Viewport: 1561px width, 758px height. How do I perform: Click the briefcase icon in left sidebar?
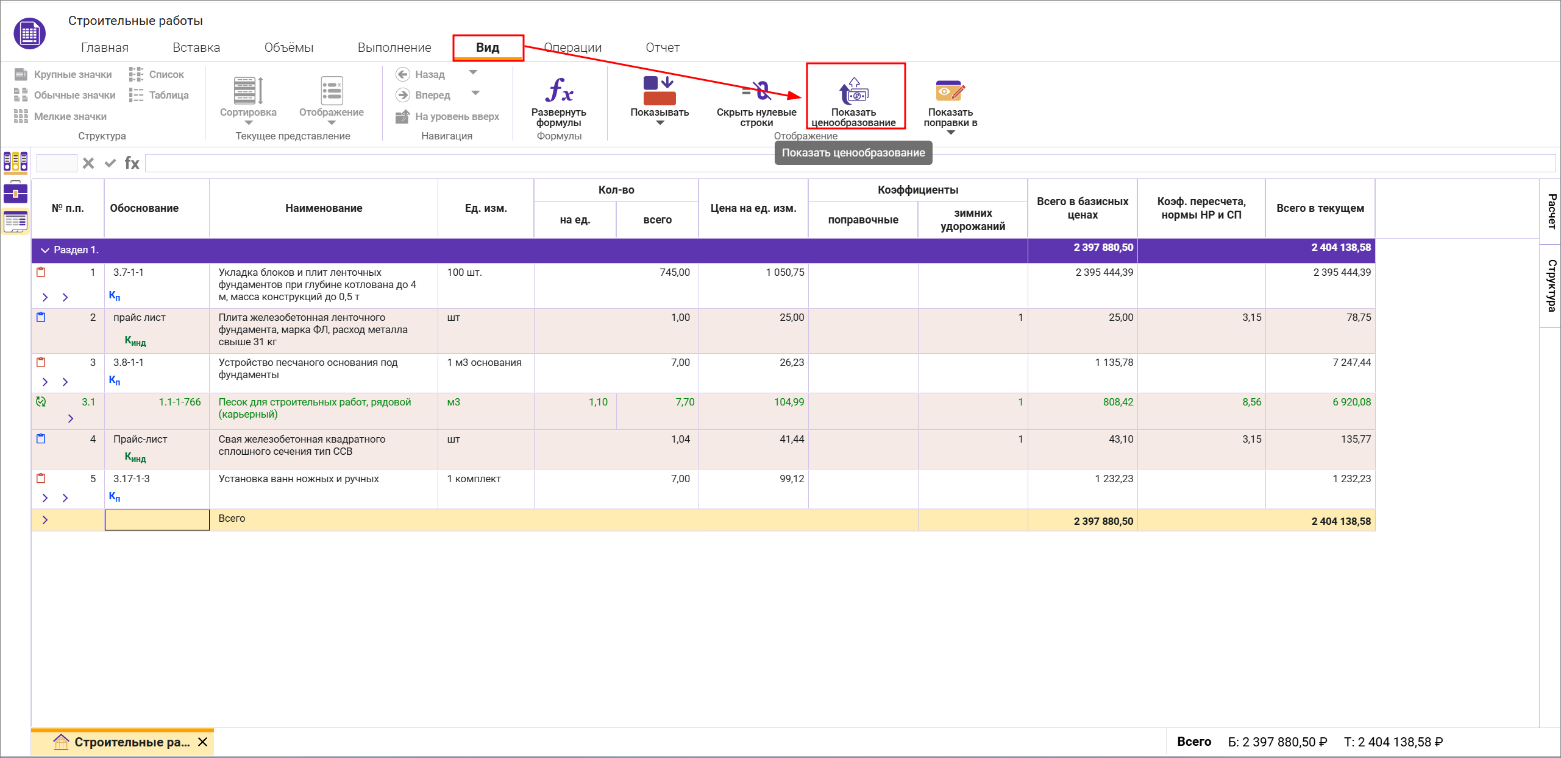click(x=15, y=192)
